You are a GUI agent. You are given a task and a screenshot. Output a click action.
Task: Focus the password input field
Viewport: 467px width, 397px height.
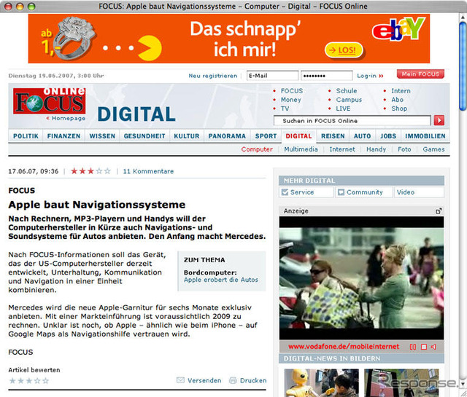click(327, 76)
